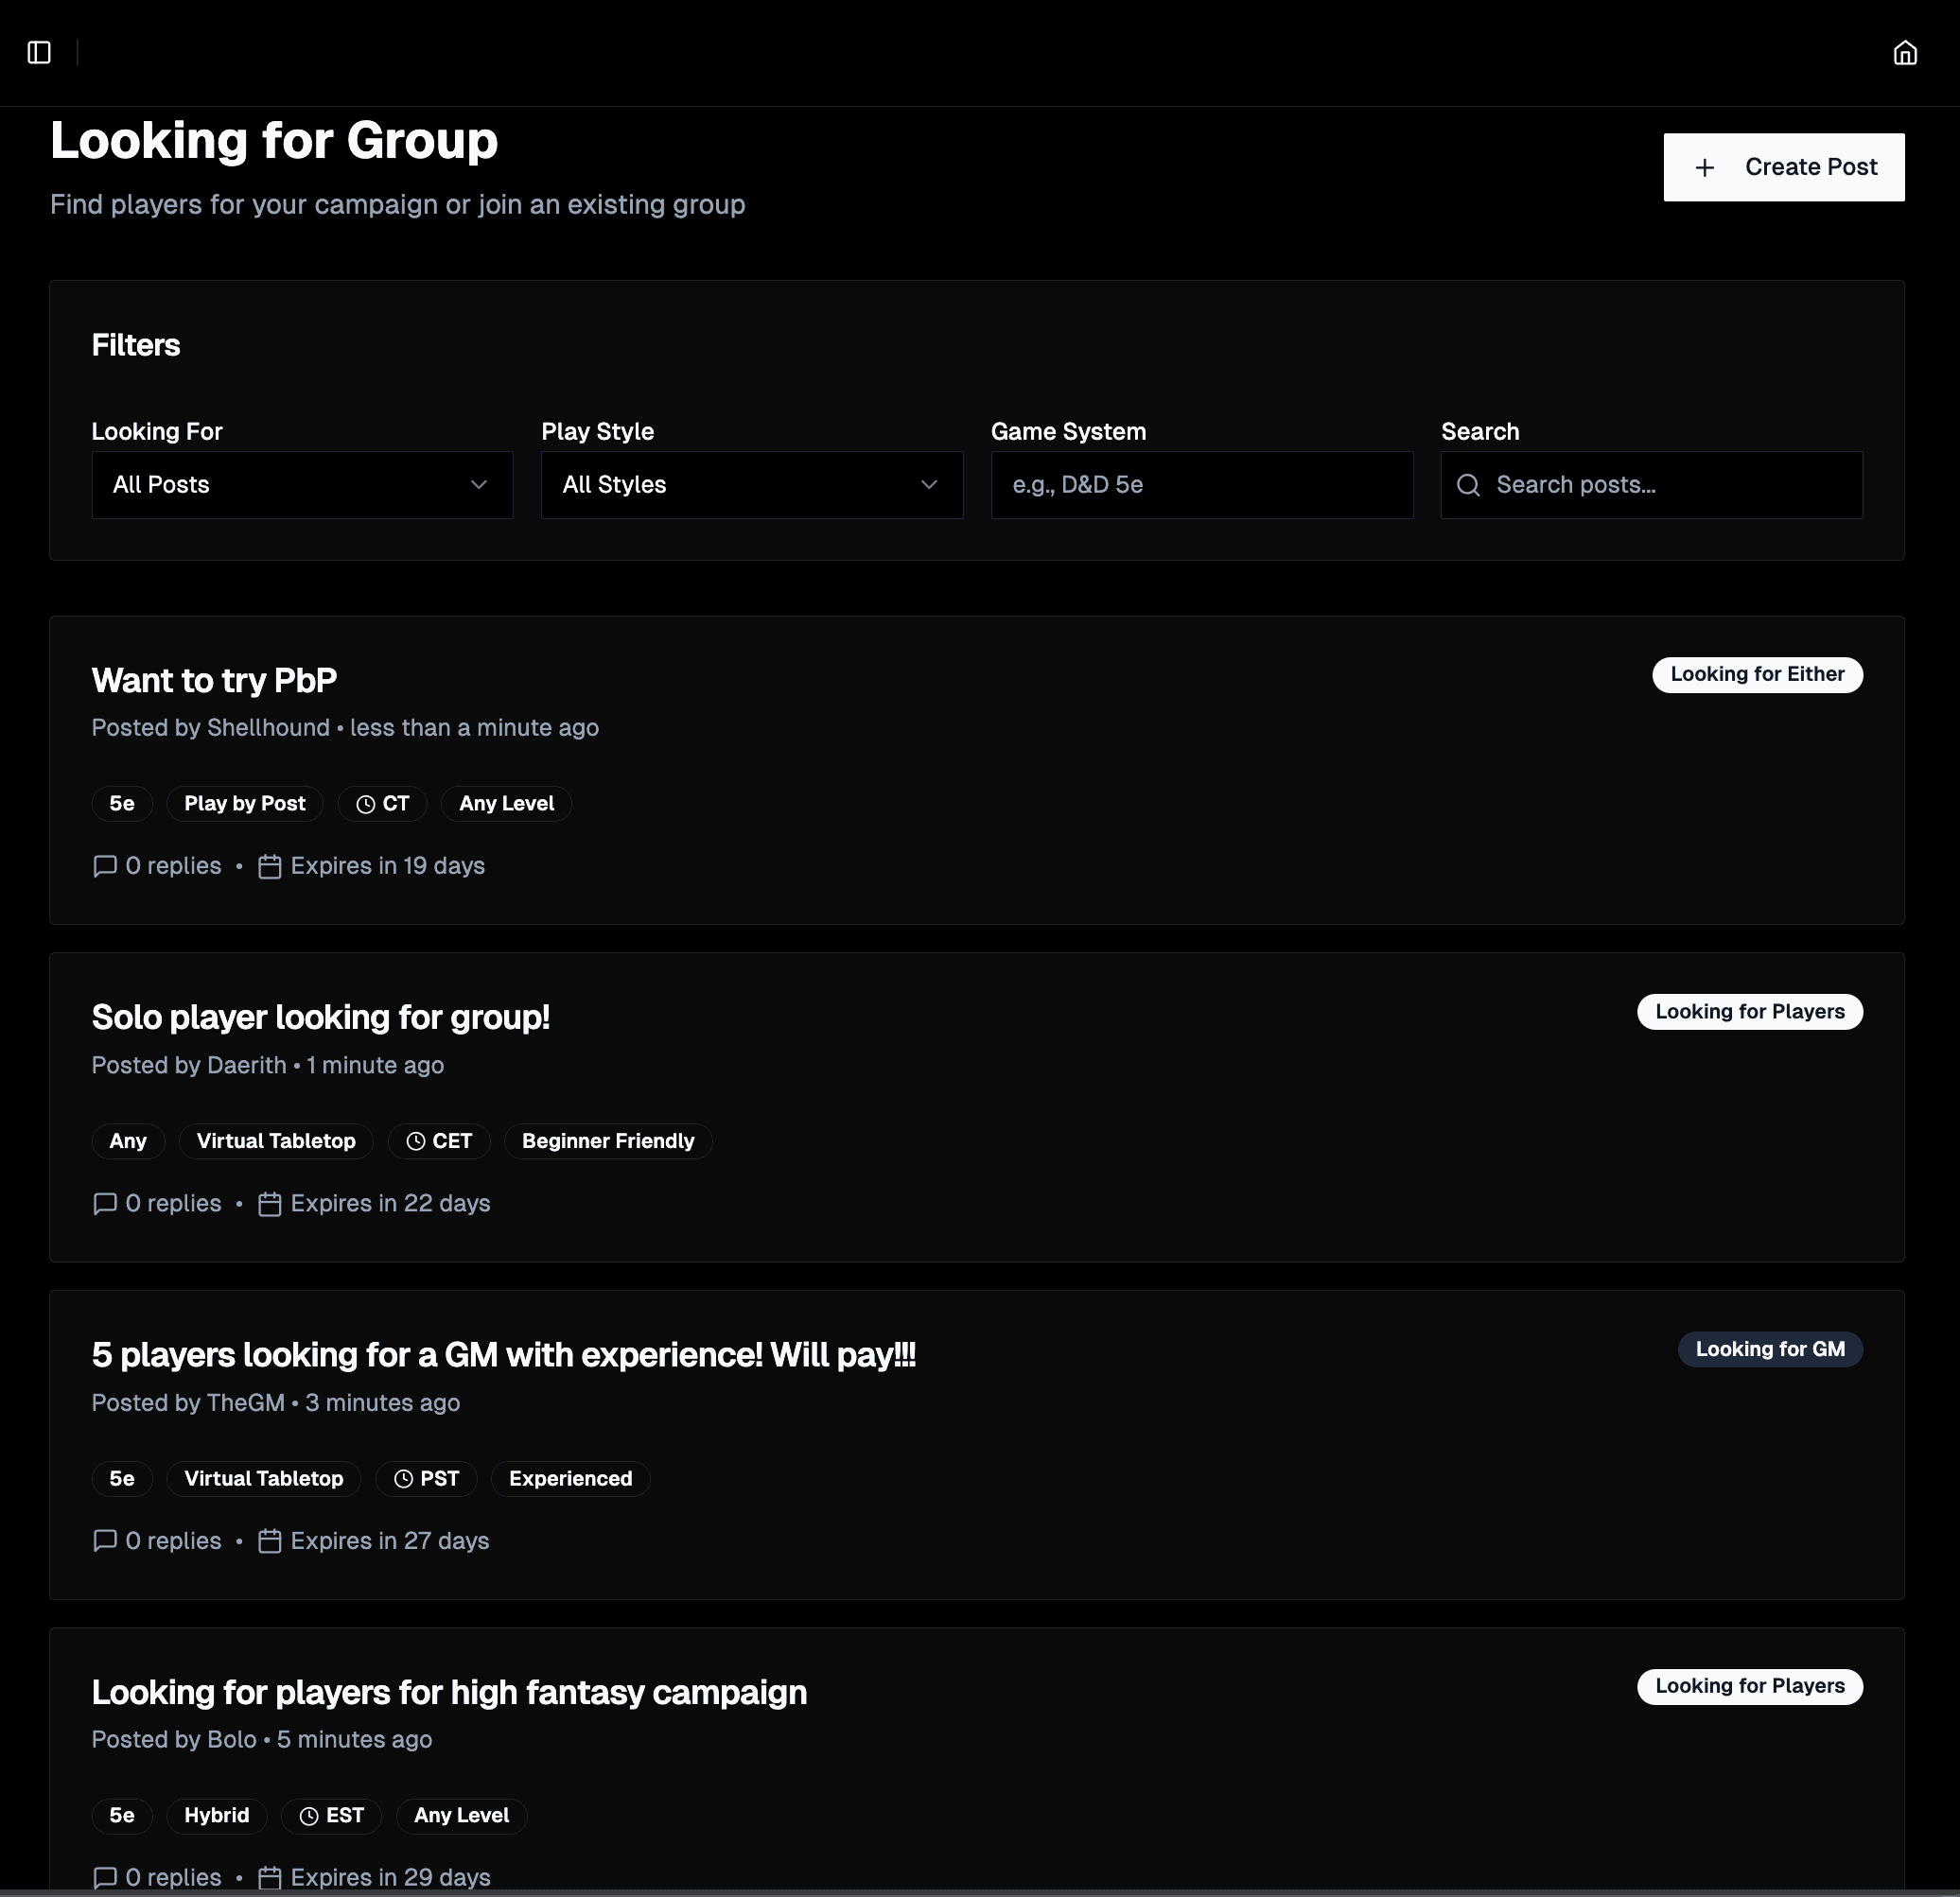The width and height of the screenshot is (1960, 1897).
Task: Click the 'Hybrid' tag
Action: [x=217, y=1815]
